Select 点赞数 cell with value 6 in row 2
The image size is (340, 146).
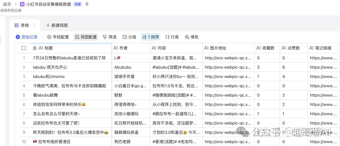pos(294,67)
